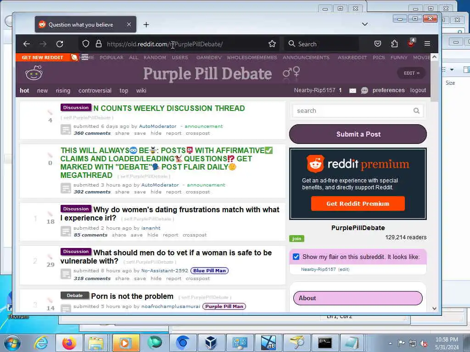470x352 pixels.
Task: Show hidden tray icons arrow
Action: coord(390,343)
